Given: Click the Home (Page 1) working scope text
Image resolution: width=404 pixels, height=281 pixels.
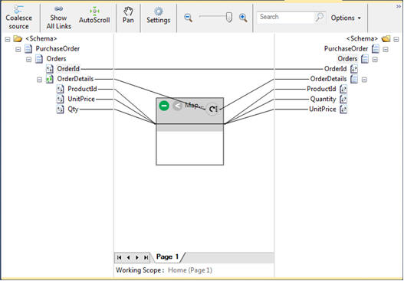Looking at the screenshot, I should point(190,270).
